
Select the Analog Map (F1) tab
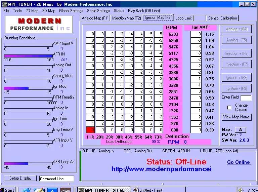95,18
